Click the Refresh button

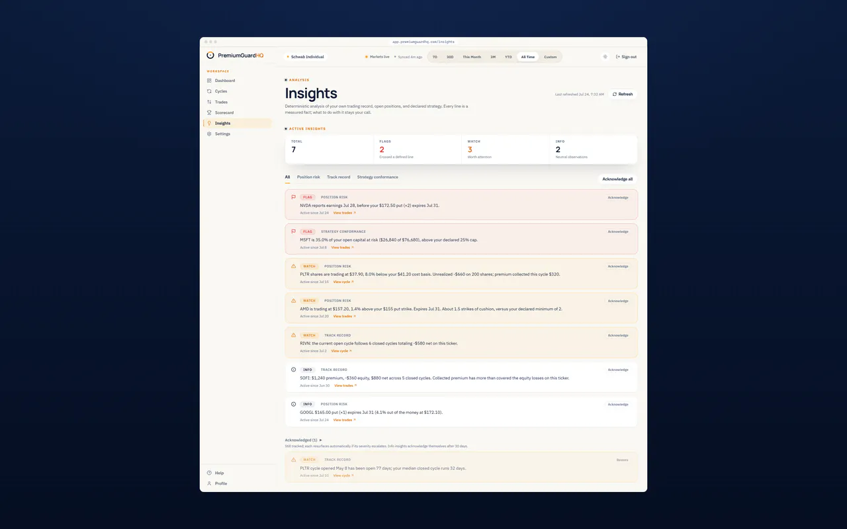tap(623, 94)
